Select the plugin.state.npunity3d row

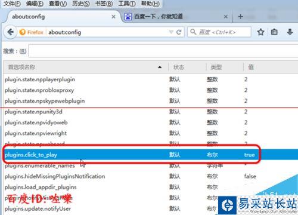[150, 112]
